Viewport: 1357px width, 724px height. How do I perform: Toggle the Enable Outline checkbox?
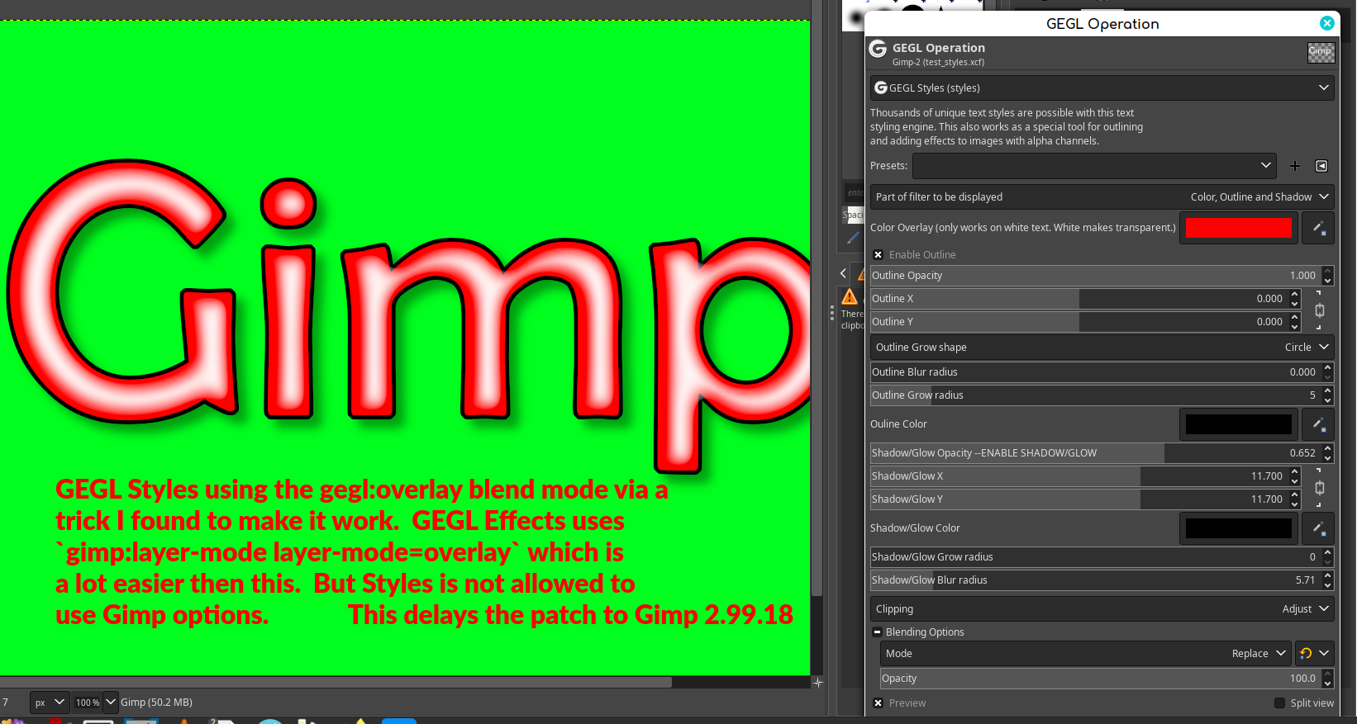point(878,255)
